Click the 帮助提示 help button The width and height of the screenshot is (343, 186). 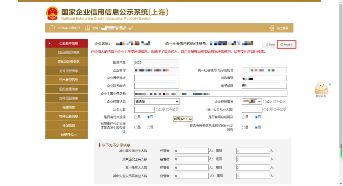coord(286,44)
